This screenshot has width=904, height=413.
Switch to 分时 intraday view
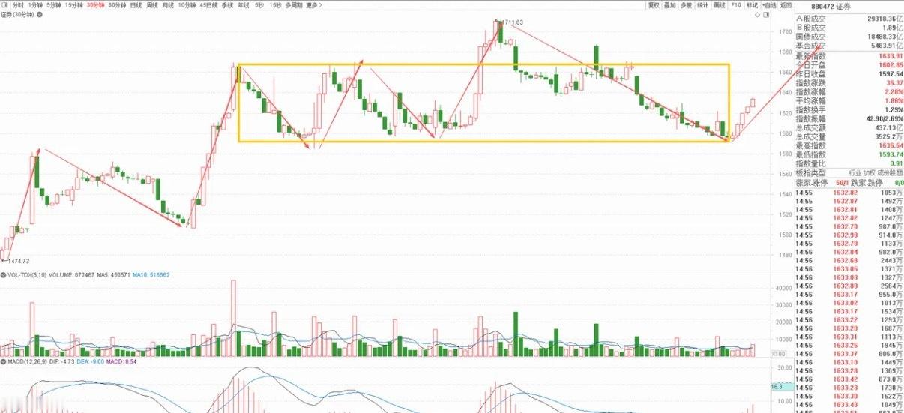point(18,4)
